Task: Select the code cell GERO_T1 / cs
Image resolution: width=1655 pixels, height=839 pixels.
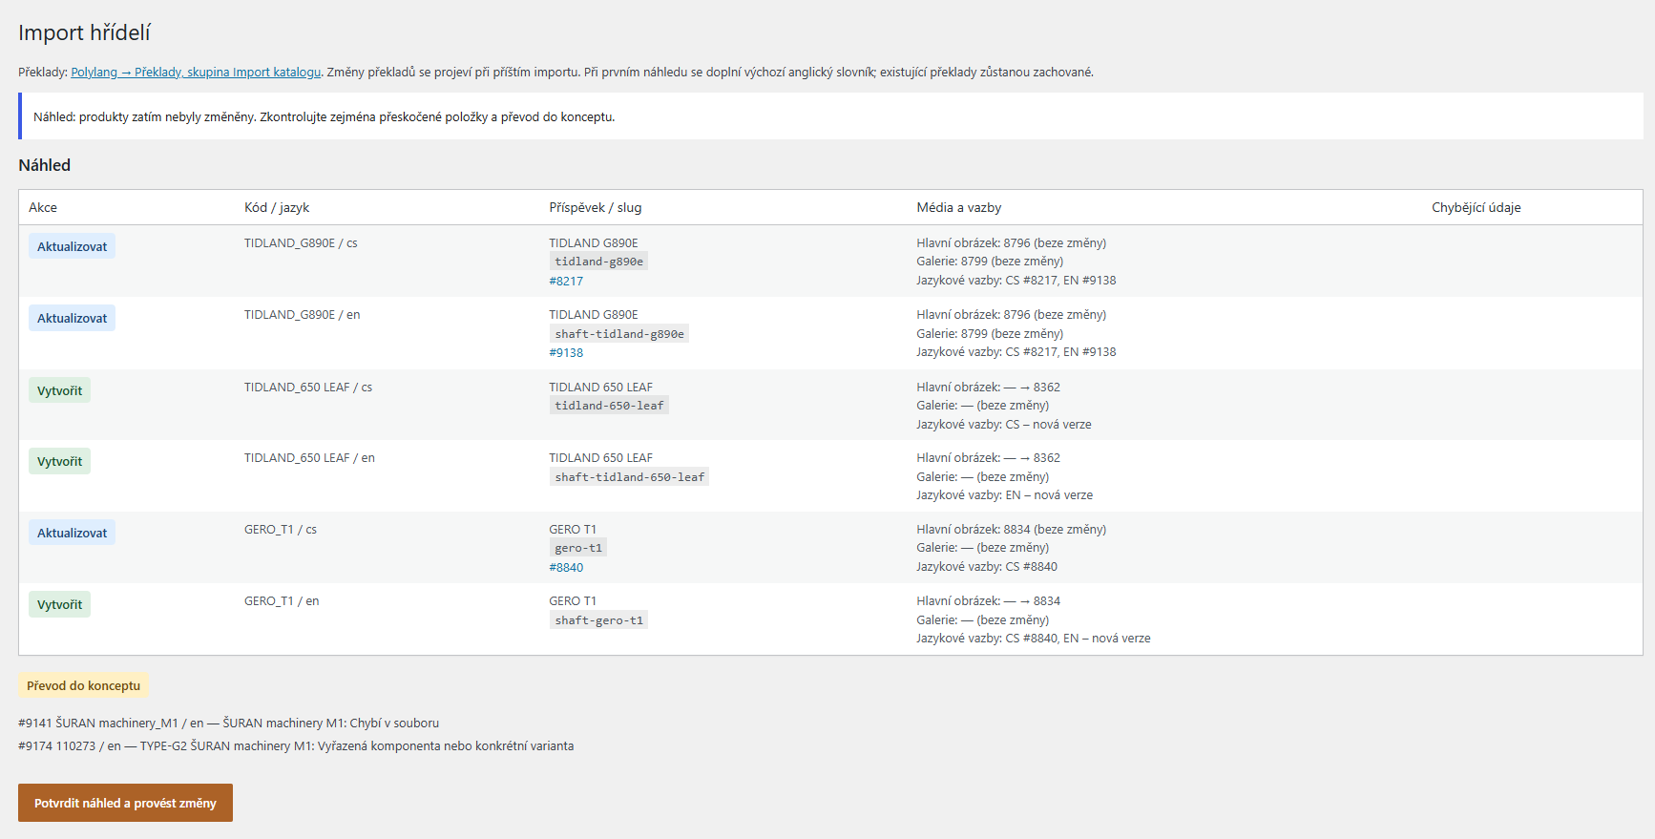Action: (x=281, y=530)
